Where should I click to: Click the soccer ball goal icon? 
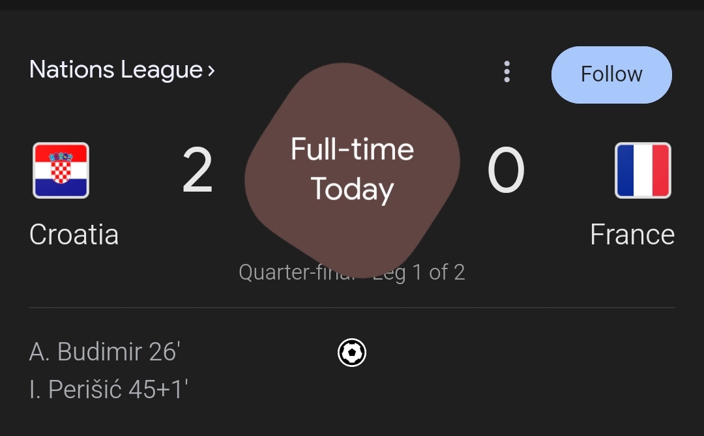(352, 353)
